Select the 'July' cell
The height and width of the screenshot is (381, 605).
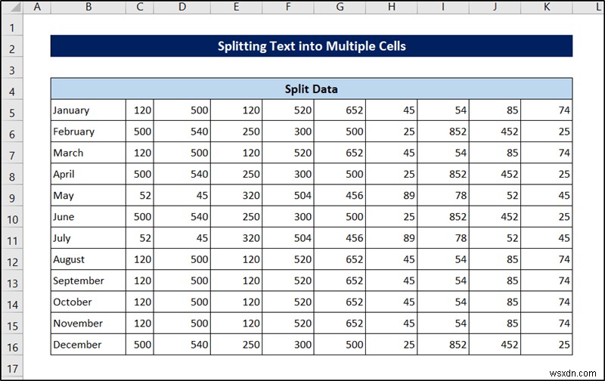(x=88, y=237)
